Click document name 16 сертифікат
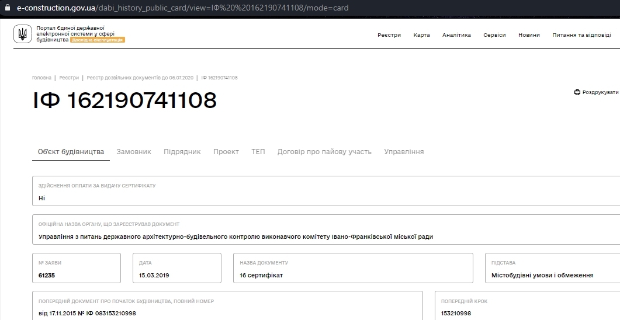Image resolution: width=620 pixels, height=320 pixels. (261, 276)
